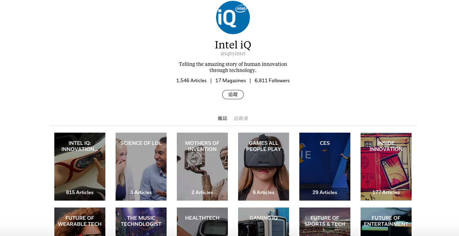Screen dimensions: 459x236
Task: Click the 17 Magazines count
Action: pos(230,81)
